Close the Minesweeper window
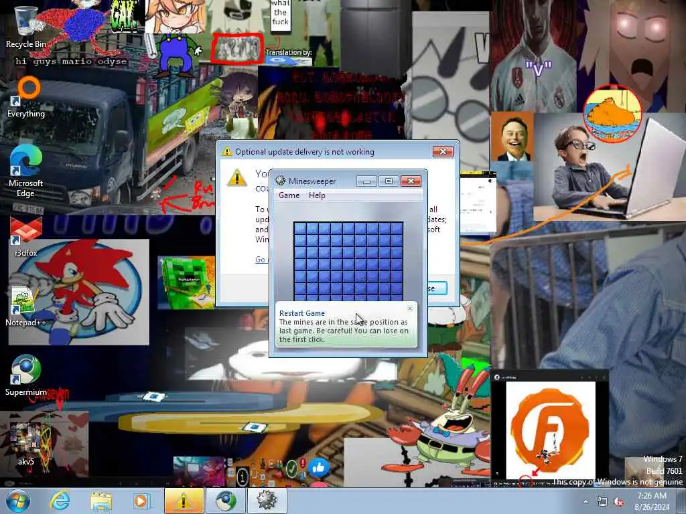Screen dimensions: 686x514 411,181
